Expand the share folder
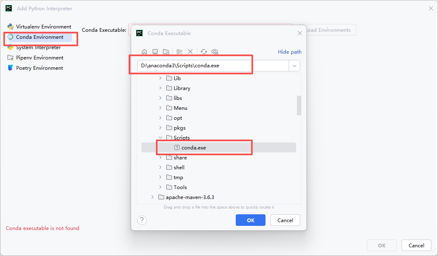Image resolution: width=438 pixels, height=256 pixels. tap(160, 158)
